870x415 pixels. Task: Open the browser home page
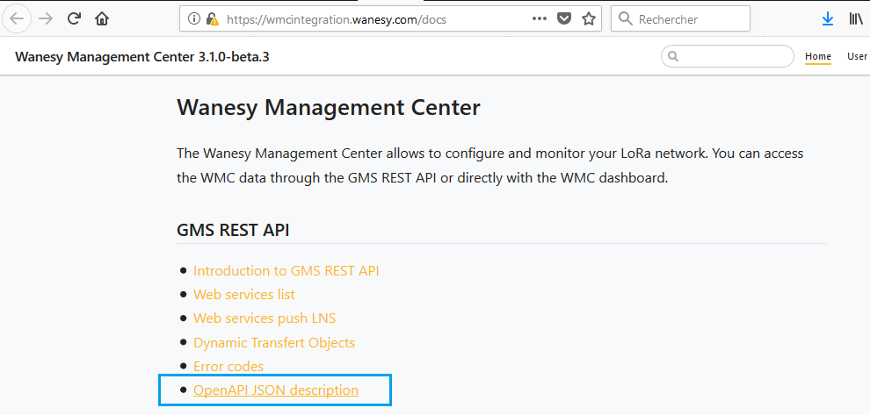coord(103,18)
